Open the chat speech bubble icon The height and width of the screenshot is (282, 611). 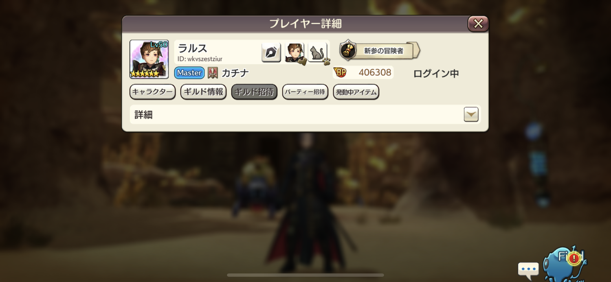click(x=528, y=269)
